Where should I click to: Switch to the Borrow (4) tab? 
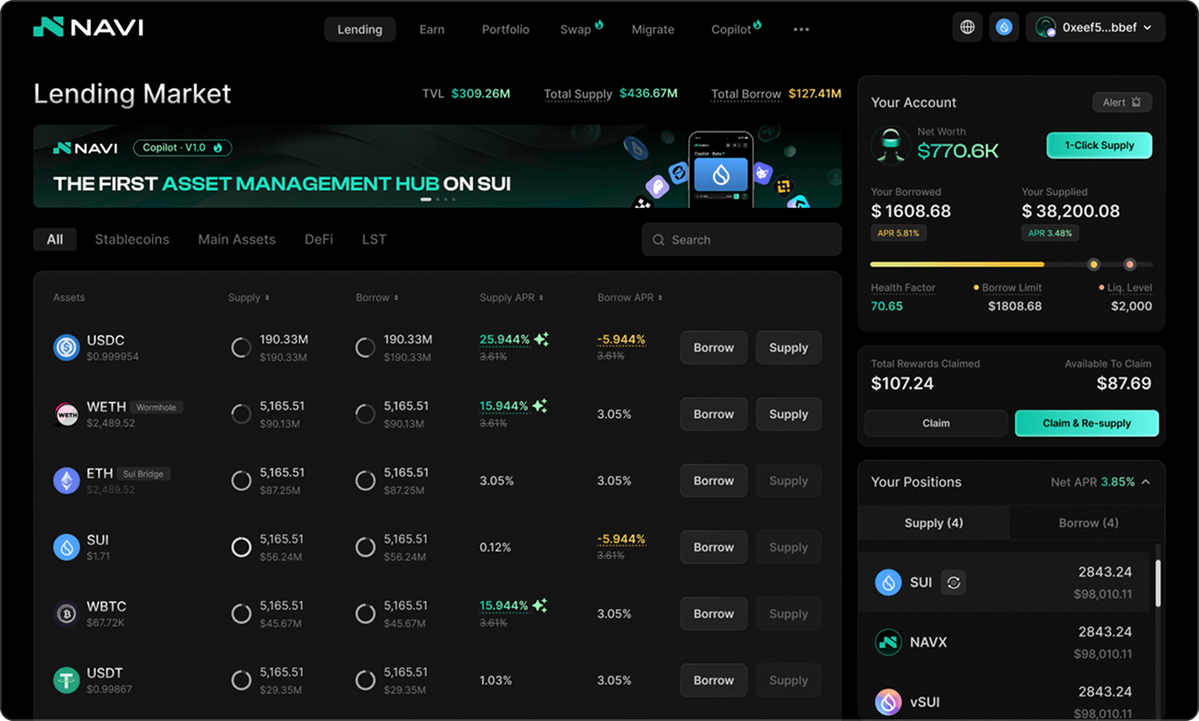[1087, 522]
